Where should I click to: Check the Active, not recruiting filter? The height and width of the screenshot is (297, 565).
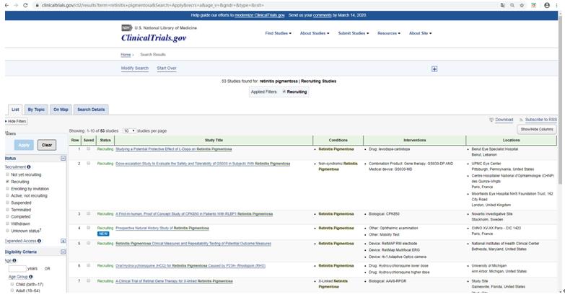(7, 195)
